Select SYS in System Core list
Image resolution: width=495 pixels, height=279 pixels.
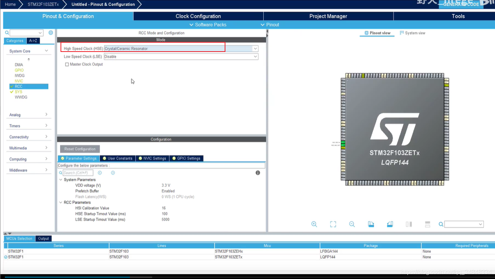(x=19, y=92)
